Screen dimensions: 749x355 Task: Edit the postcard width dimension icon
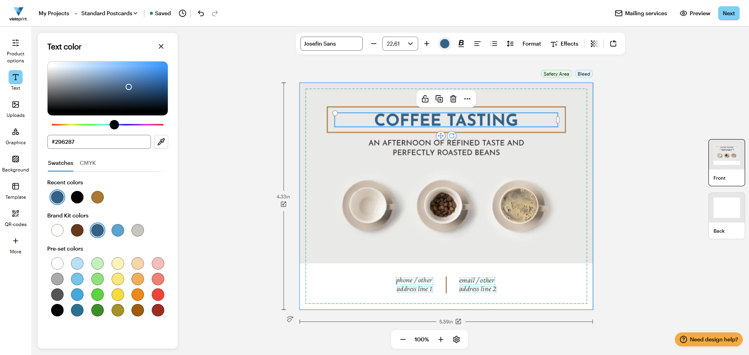[x=458, y=321]
